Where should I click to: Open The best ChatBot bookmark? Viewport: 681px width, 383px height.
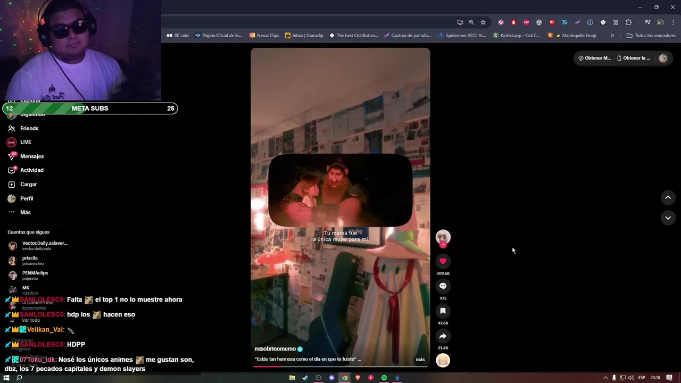[x=353, y=36]
